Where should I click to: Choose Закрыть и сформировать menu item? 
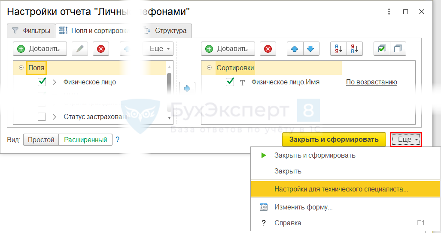(x=345, y=155)
